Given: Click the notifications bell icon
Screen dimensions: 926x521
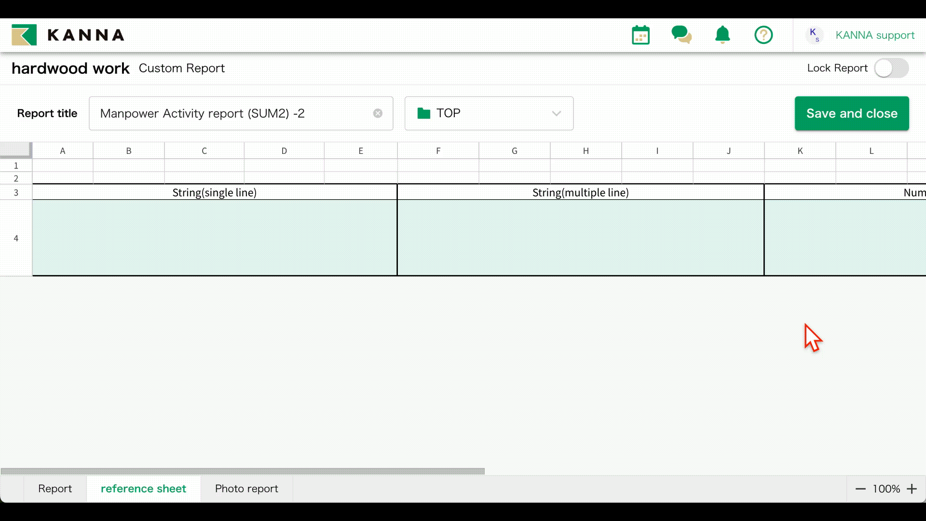Looking at the screenshot, I should coord(722,35).
